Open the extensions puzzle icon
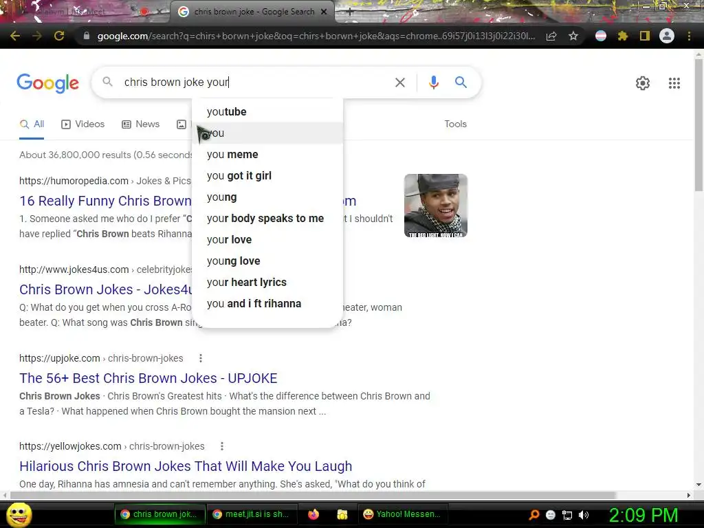 (x=622, y=36)
